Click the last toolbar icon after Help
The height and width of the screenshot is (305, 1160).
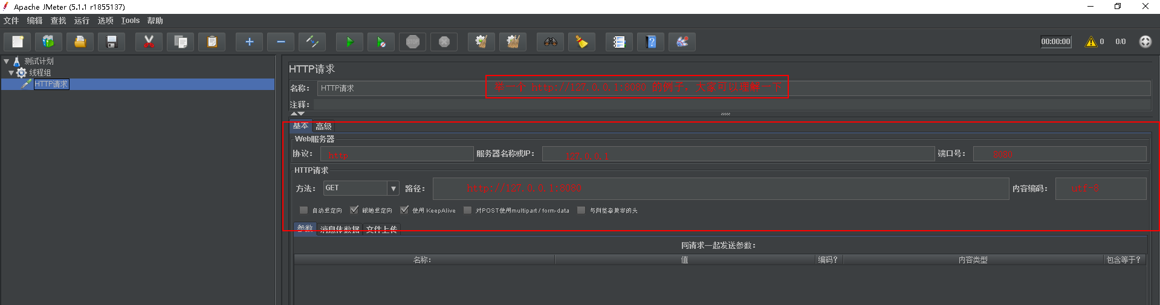682,42
